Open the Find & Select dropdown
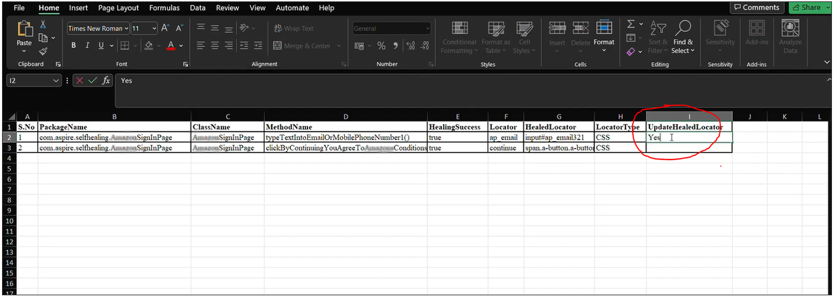 (683, 37)
